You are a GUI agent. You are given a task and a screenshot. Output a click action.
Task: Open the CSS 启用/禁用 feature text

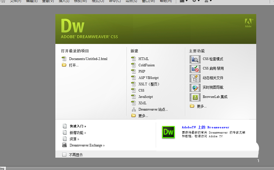[x=213, y=68]
